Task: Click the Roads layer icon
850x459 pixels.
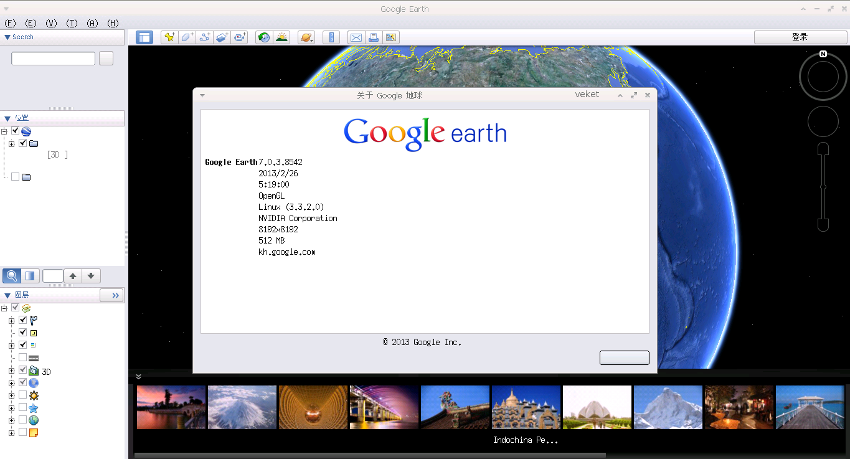Action: coord(34,357)
